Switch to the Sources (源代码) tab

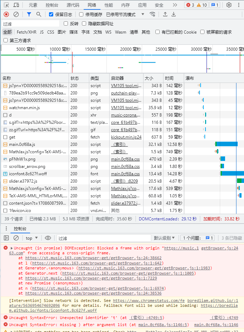point(73,5)
